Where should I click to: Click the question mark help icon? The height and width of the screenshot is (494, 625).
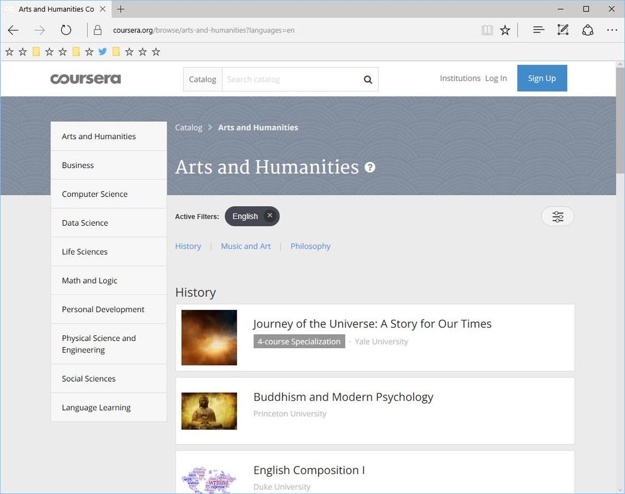(370, 167)
